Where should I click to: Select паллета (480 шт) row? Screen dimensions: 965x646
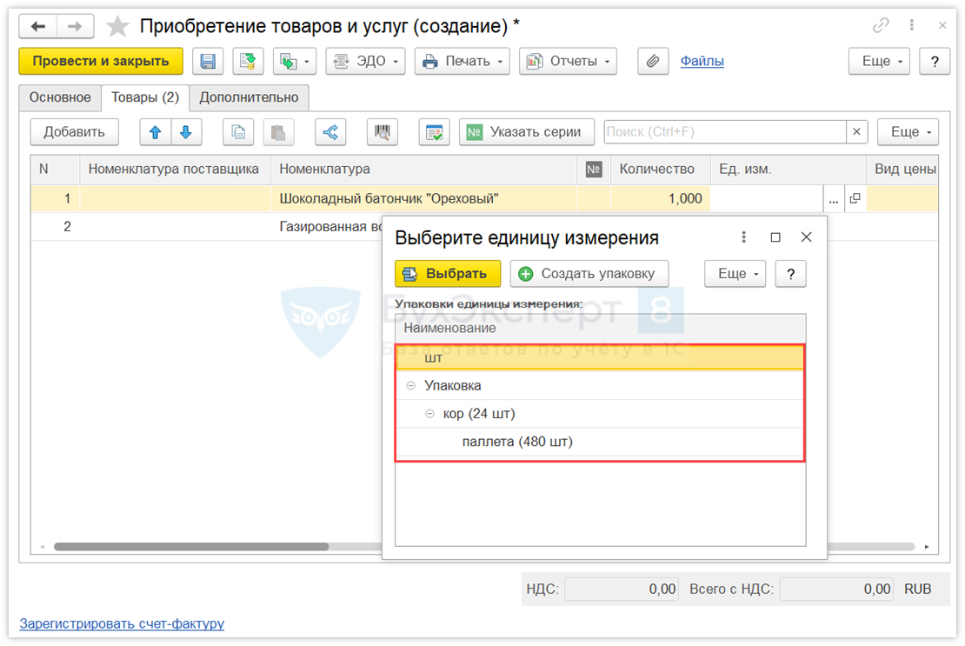[600, 442]
